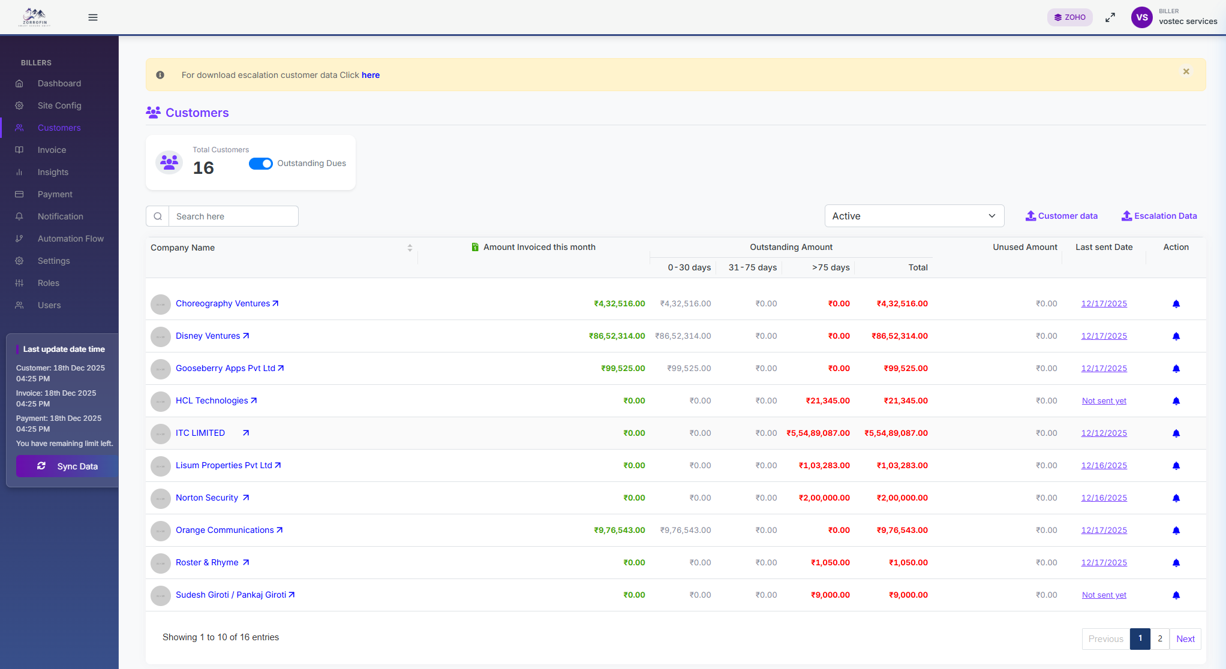Click bell icon for Choreography Ventures
1226x669 pixels.
(1176, 304)
